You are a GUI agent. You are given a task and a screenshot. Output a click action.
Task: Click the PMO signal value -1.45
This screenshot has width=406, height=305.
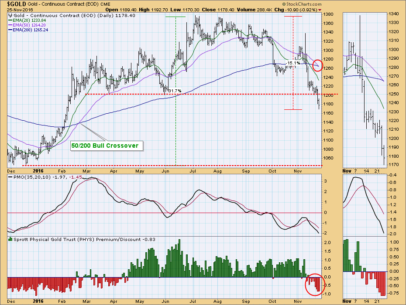tap(76, 177)
